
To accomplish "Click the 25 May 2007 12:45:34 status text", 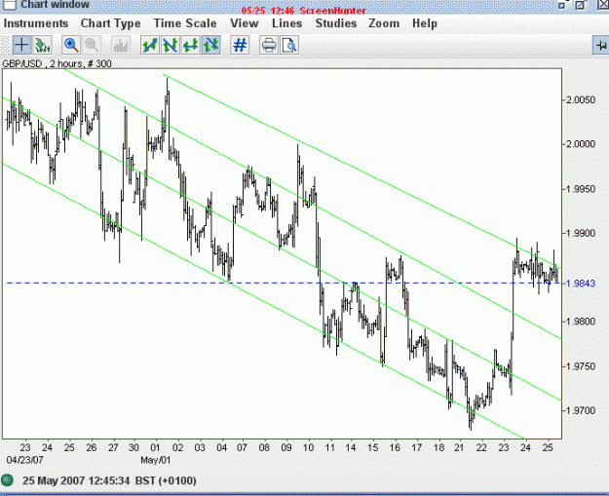I will pos(109,480).
